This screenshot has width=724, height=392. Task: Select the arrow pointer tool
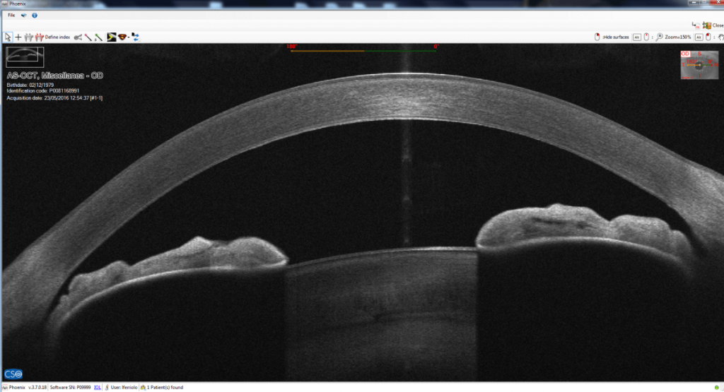click(8, 37)
